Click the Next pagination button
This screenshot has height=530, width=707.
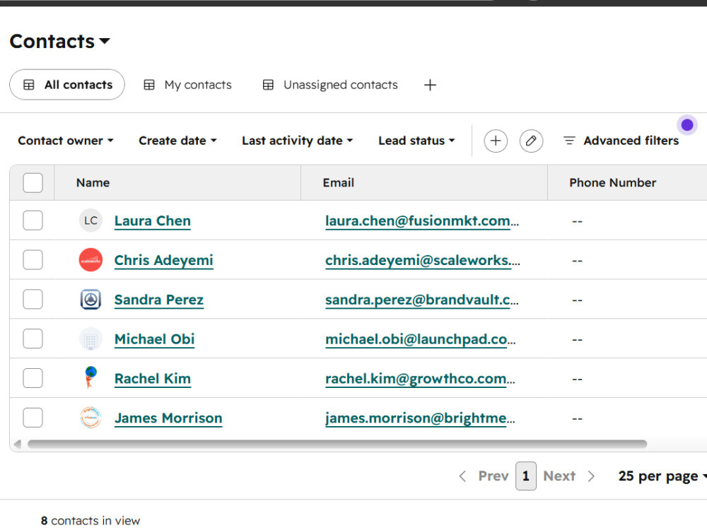[569, 476]
